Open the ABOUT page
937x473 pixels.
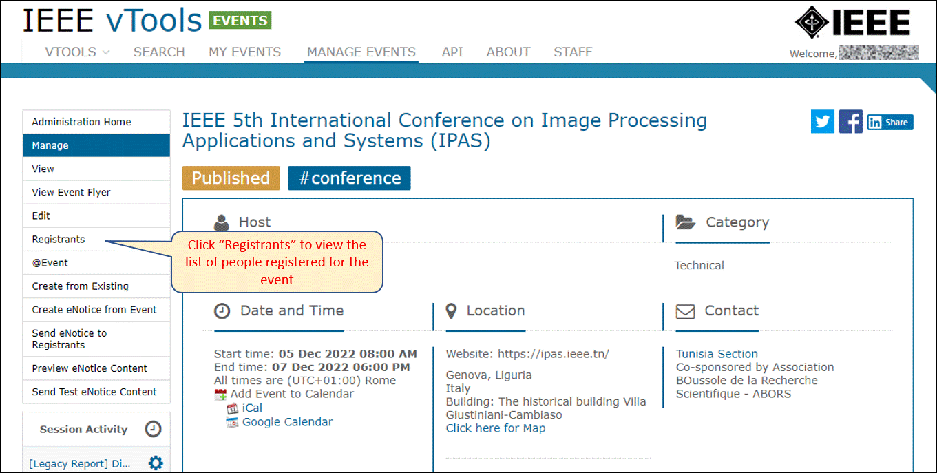[x=508, y=52]
